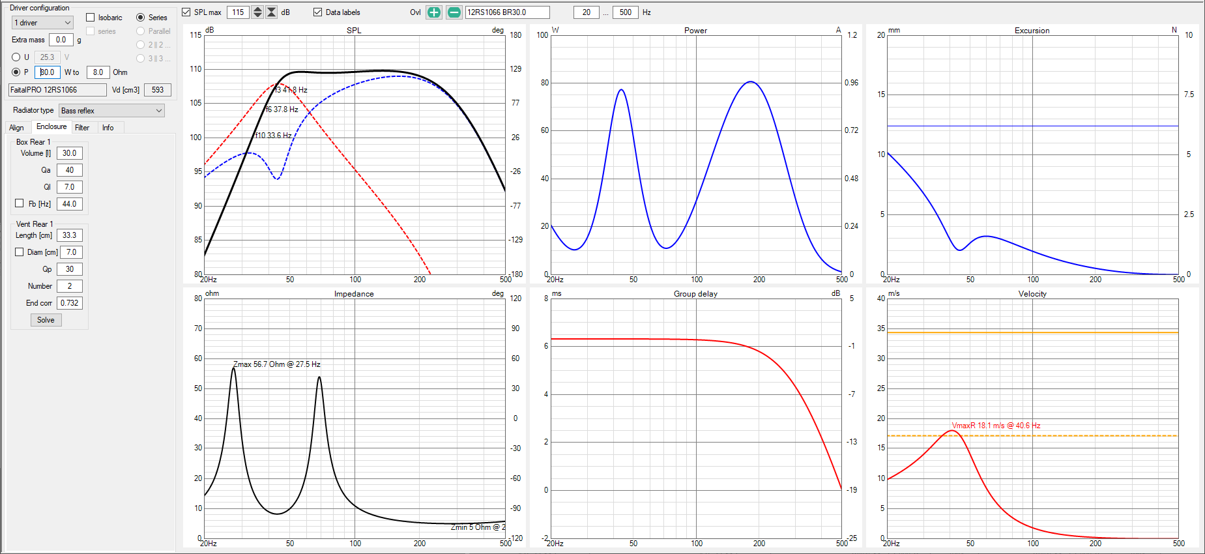This screenshot has width=1205, height=554.
Task: Click the Qa field showing 40
Action: coord(70,170)
